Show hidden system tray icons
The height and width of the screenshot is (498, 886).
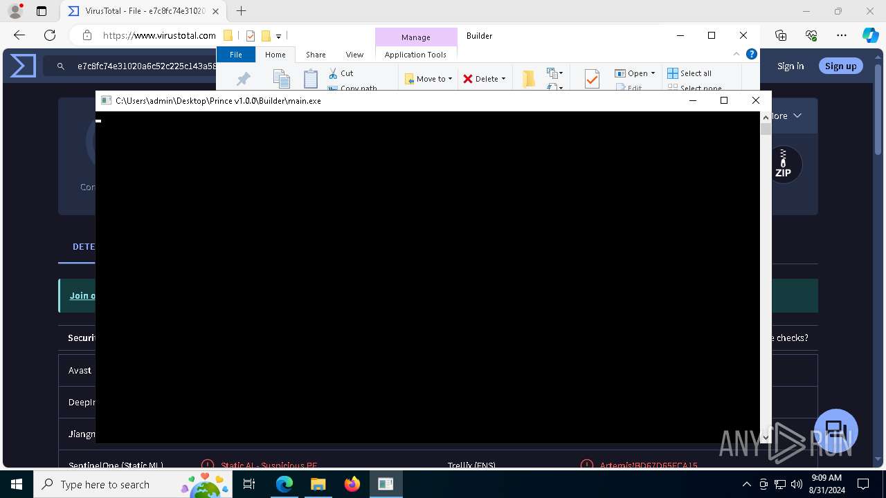[747, 484]
